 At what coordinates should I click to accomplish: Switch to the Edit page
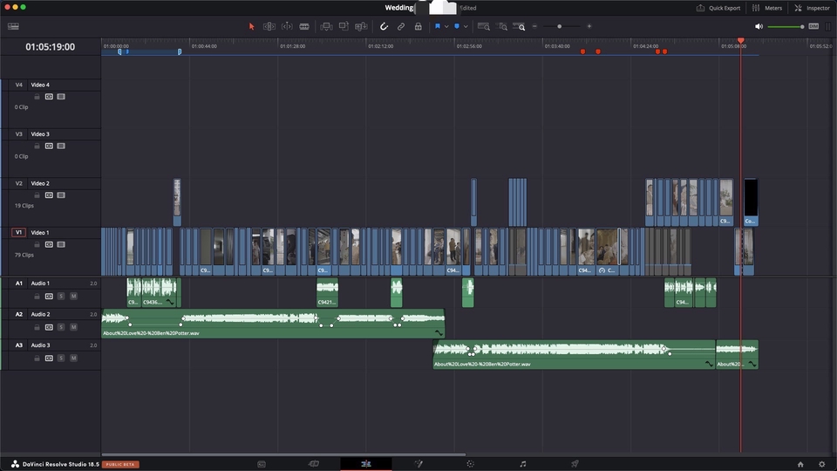click(x=365, y=464)
